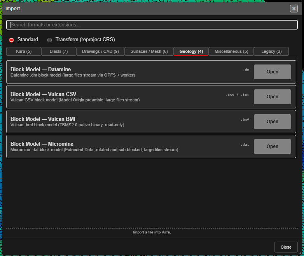Click the TBMS2.0 native binary description
This screenshot has width=304, height=256.
(67, 125)
